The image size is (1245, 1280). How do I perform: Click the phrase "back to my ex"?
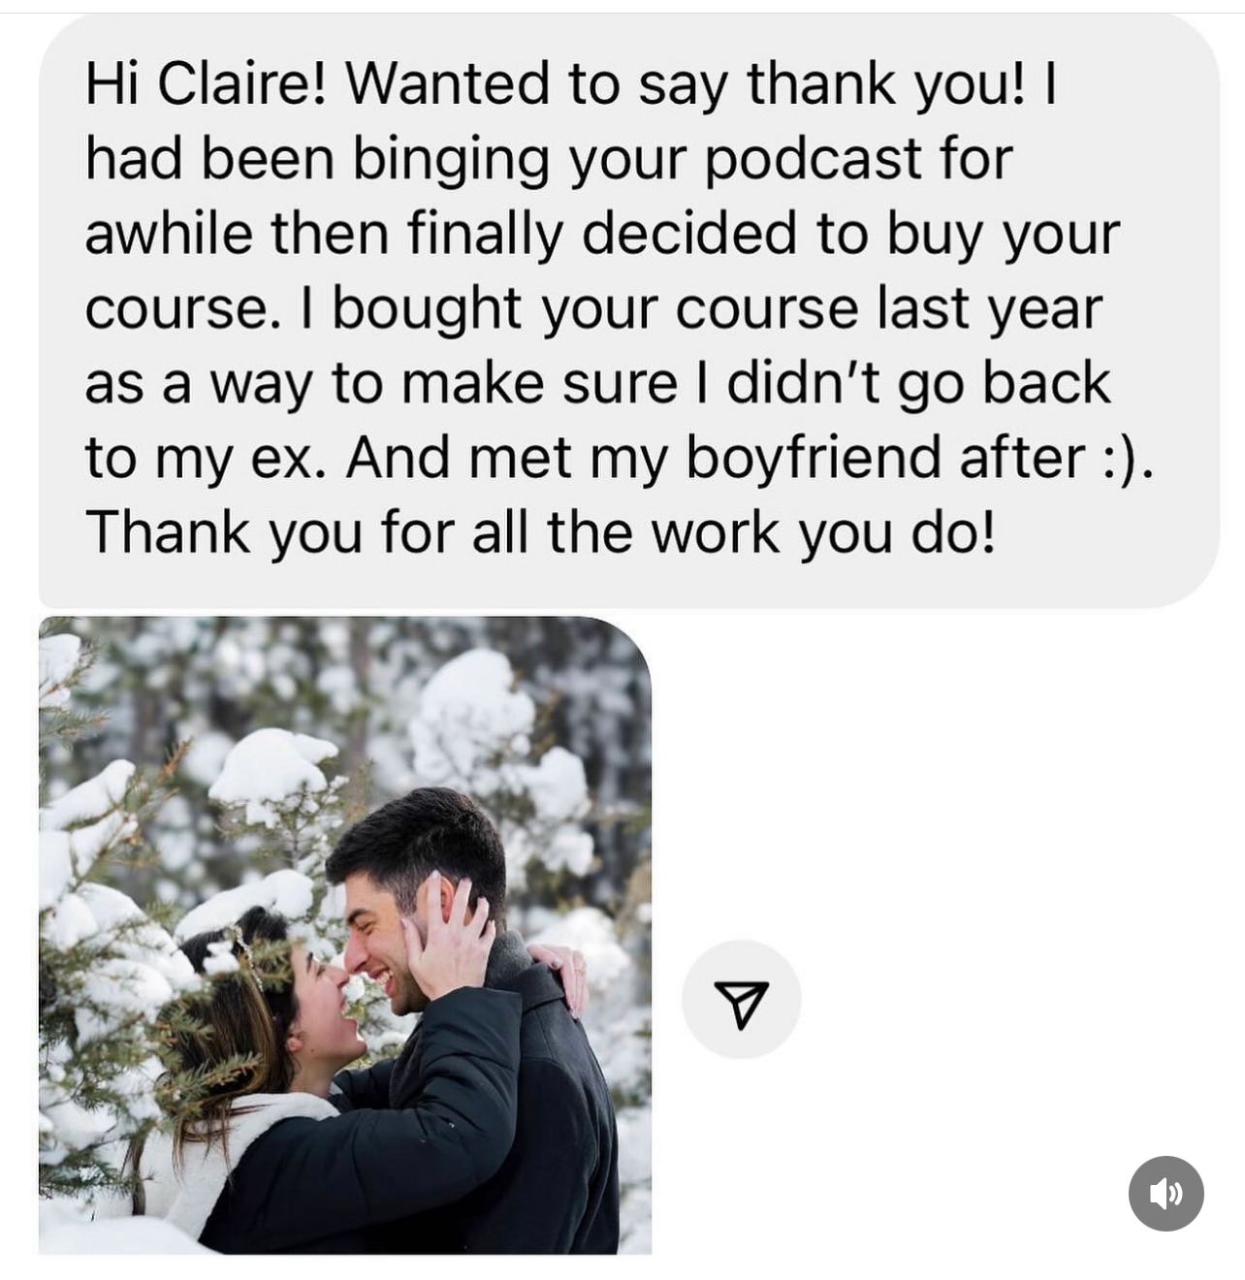pyautogui.click(x=597, y=420)
